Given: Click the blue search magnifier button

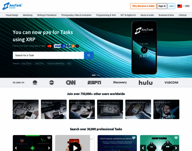Looking at the screenshot, I should [89, 55].
